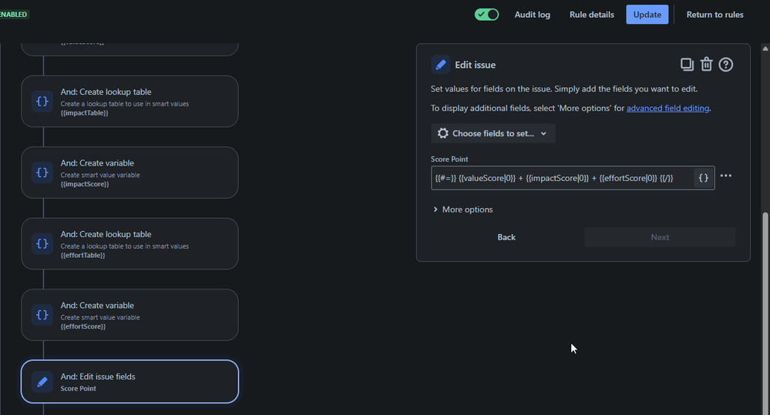Select the Create lookup table effortTable step
Screen dimensions: 770x415
pos(129,244)
